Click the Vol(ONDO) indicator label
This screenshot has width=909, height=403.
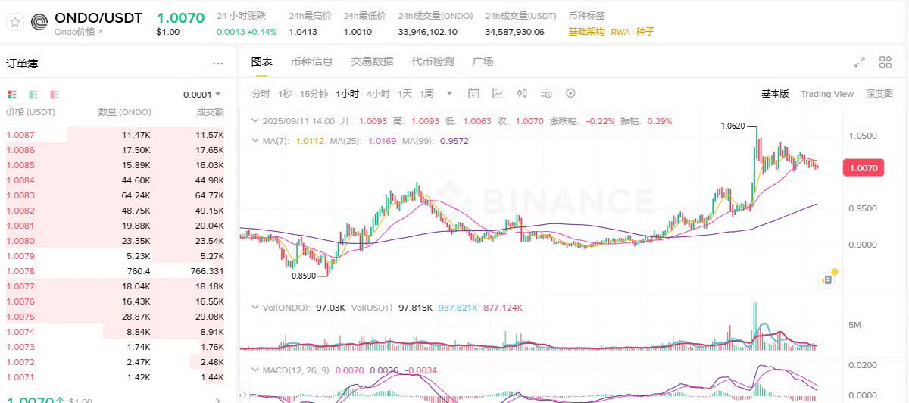tap(286, 308)
